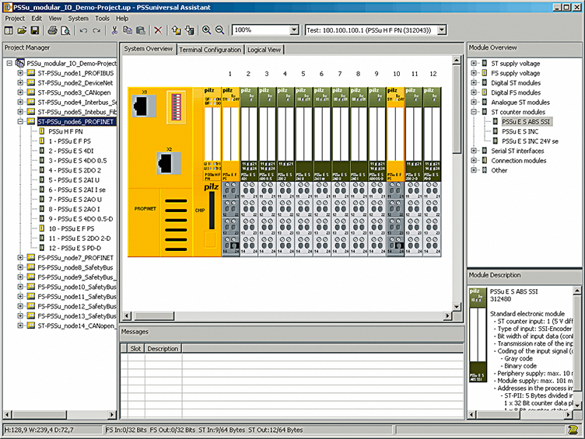Switch to the Terminal Configuration tab

210,50
